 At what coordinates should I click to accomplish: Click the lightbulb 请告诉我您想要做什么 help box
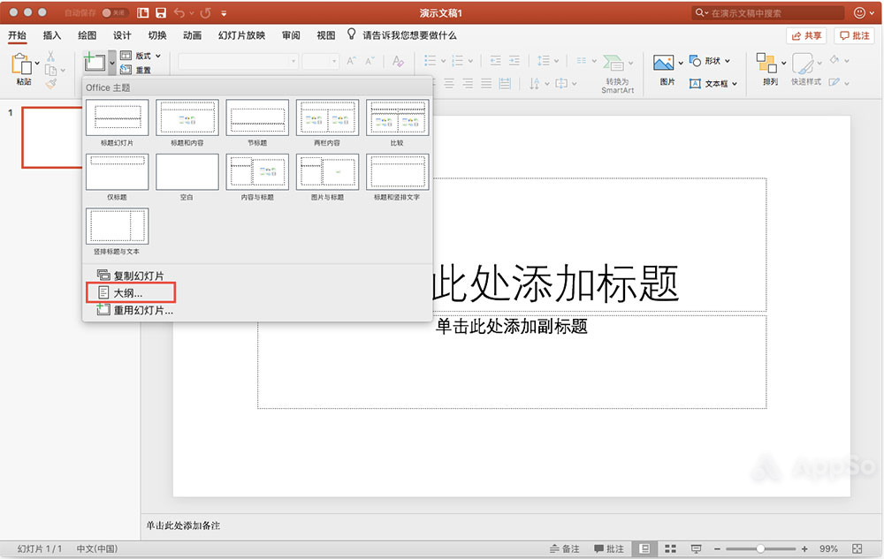tap(401, 35)
